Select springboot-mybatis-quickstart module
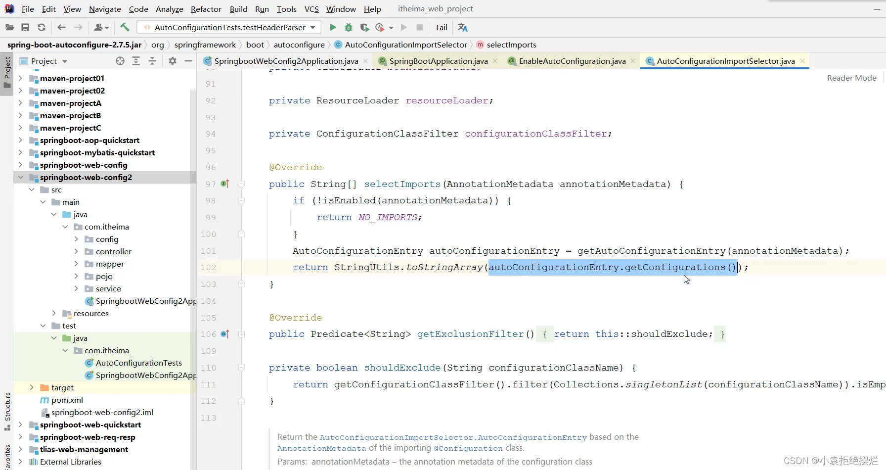The width and height of the screenshot is (886, 470). pos(97,152)
